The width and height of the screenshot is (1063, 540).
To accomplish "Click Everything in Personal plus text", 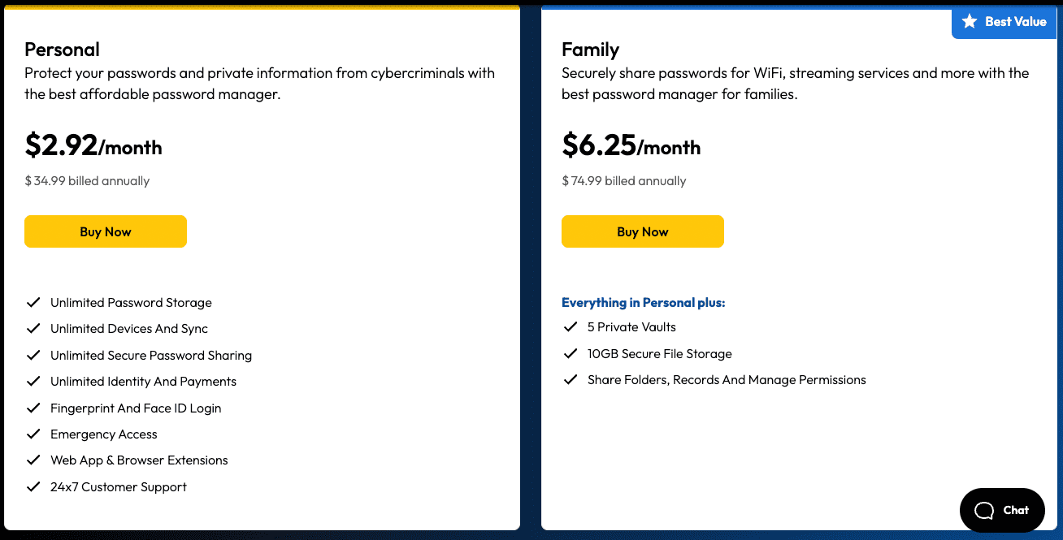I will click(x=644, y=302).
